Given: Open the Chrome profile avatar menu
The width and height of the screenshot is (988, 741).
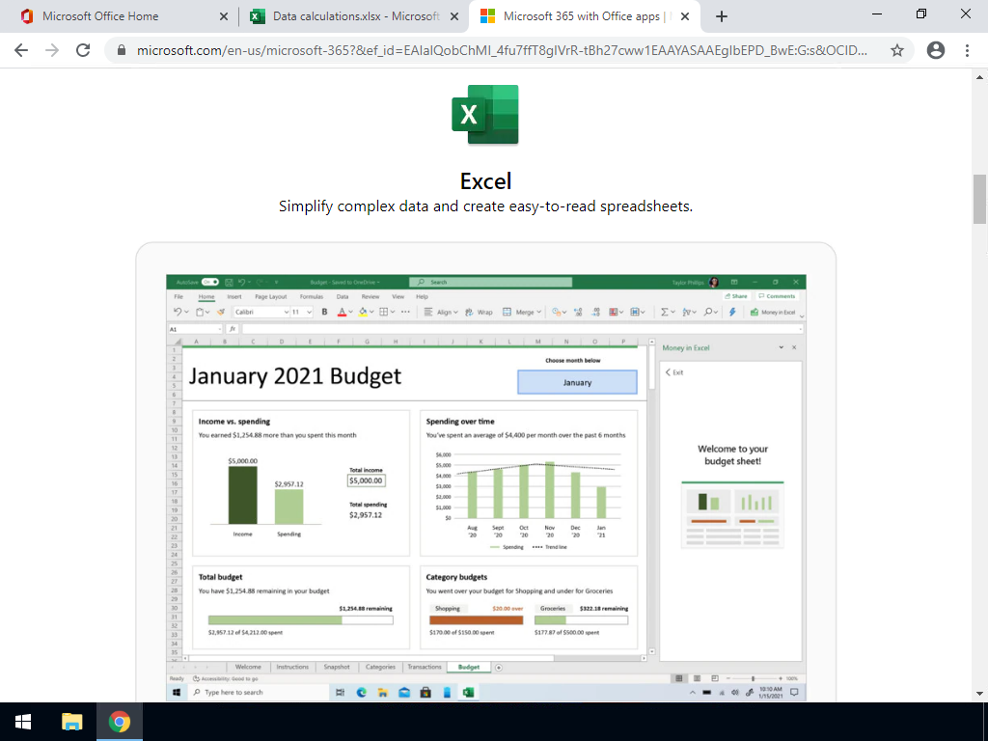Looking at the screenshot, I should pyautogui.click(x=936, y=50).
